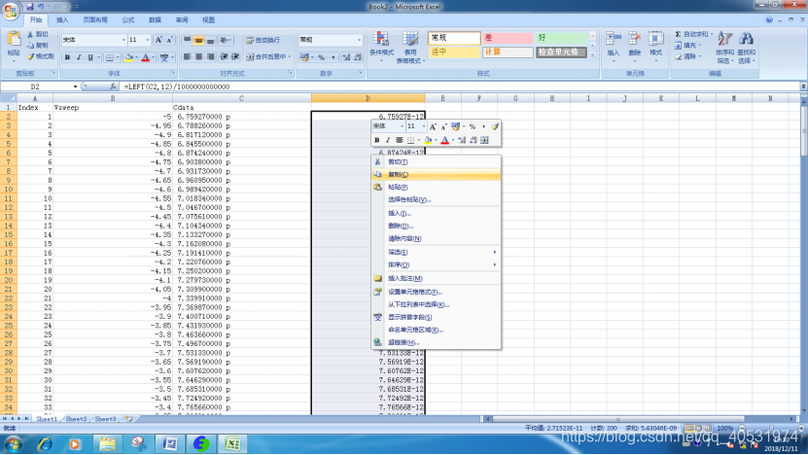Expand the Filter (筛选) submenu
This screenshot has height=455, width=808.
[x=436, y=252]
